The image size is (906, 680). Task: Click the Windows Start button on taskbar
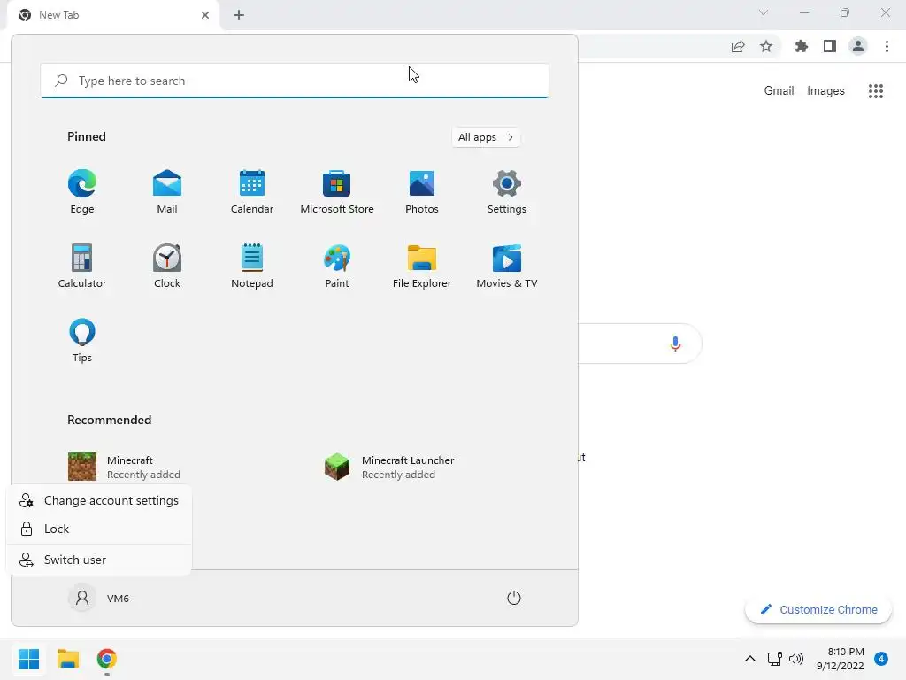[29, 659]
